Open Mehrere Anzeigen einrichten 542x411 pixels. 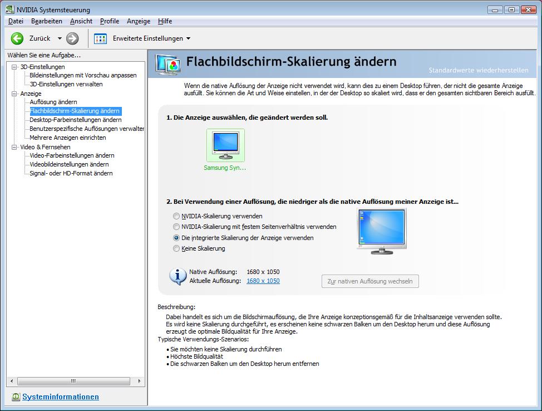[x=68, y=138]
